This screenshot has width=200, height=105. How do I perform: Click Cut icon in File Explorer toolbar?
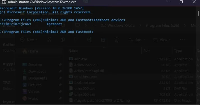pos(49,40)
